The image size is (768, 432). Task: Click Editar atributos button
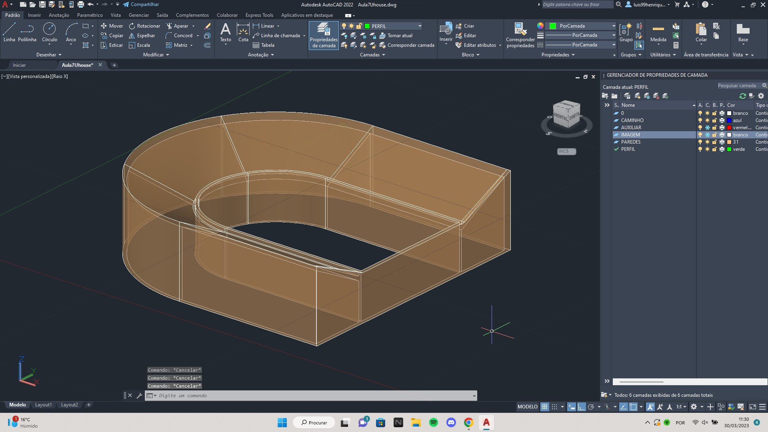pyautogui.click(x=476, y=45)
